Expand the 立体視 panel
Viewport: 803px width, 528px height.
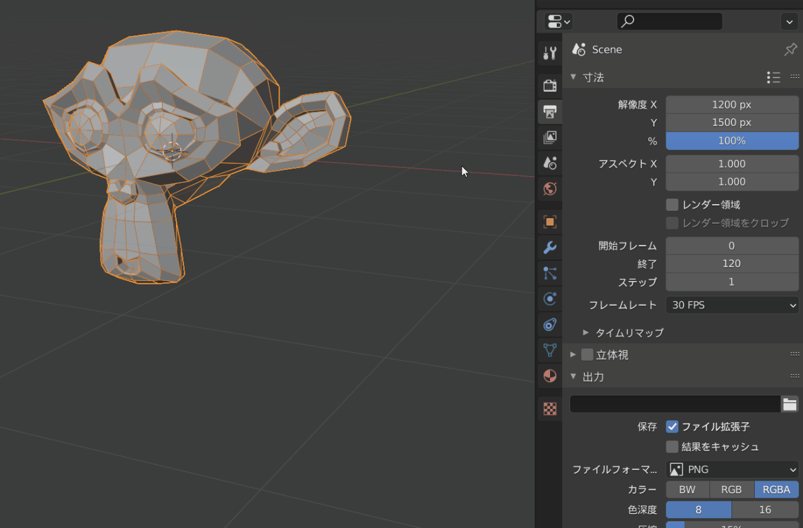point(573,355)
